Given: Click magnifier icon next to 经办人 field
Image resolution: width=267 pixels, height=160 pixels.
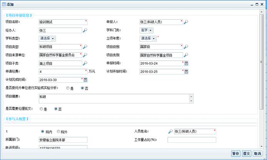Looking at the screenshot, I should [x=85, y=30].
